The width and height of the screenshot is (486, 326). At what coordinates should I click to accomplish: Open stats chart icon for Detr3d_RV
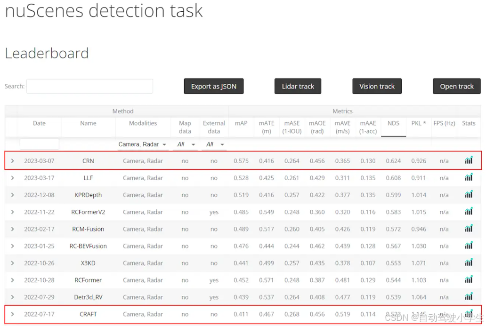468,296
